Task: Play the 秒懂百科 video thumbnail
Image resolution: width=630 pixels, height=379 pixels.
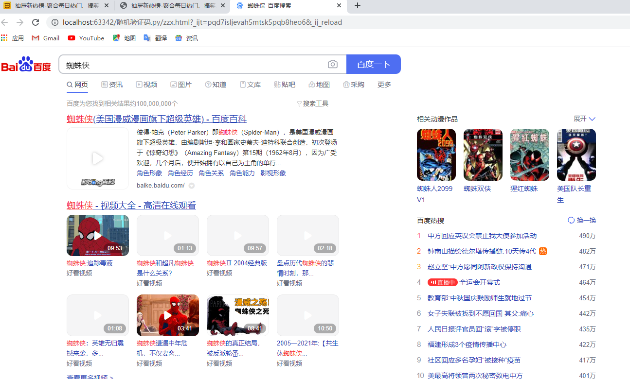Action: (98, 158)
